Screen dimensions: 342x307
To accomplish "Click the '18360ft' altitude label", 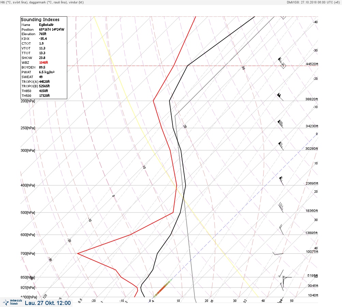I will (x=312, y=210).
